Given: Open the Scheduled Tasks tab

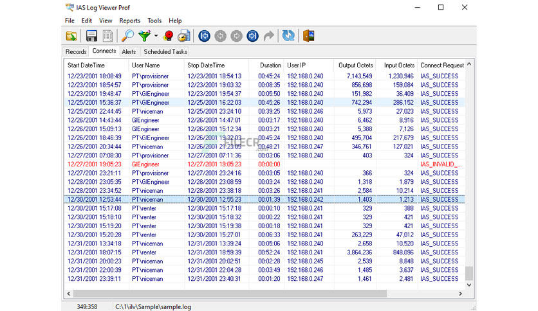Looking at the screenshot, I should tap(165, 51).
